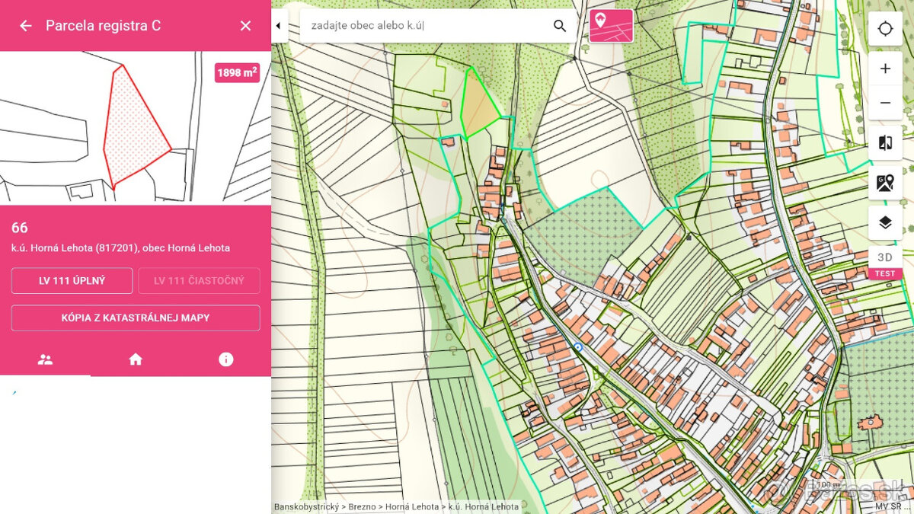Close the Parcela registra C panel
The image size is (914, 514).
coord(245,26)
